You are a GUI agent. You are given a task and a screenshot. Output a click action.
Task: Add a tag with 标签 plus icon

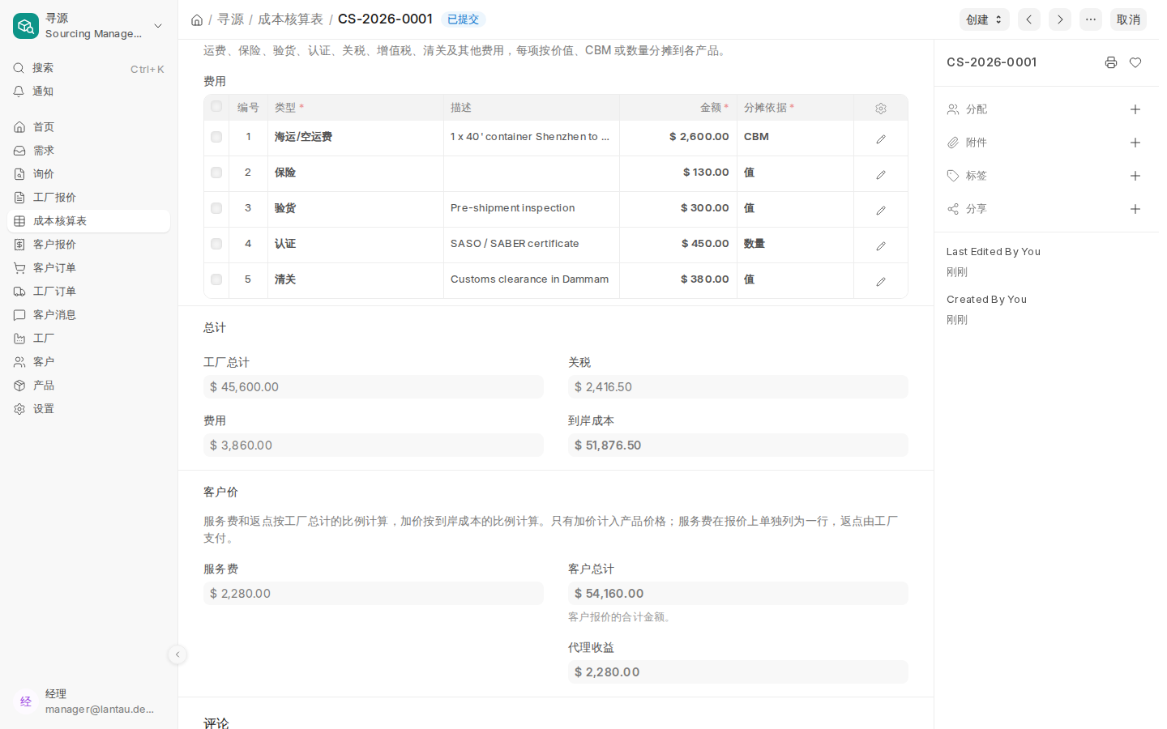point(1135,176)
